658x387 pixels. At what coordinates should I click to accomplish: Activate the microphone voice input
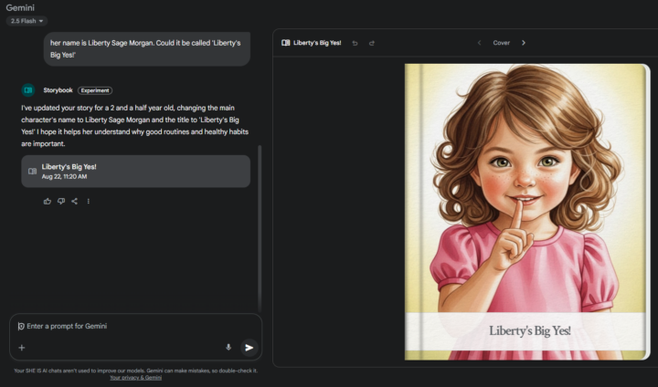click(x=228, y=347)
